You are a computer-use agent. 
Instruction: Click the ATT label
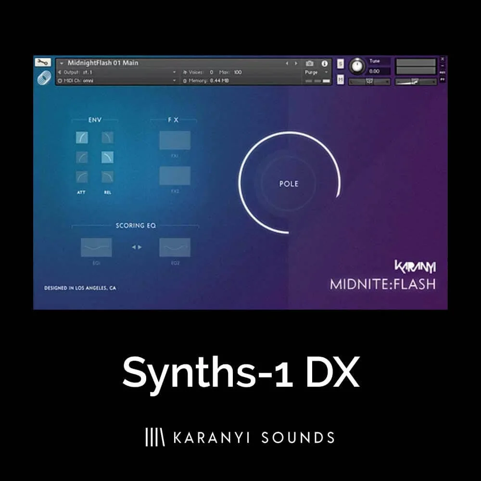[81, 192]
